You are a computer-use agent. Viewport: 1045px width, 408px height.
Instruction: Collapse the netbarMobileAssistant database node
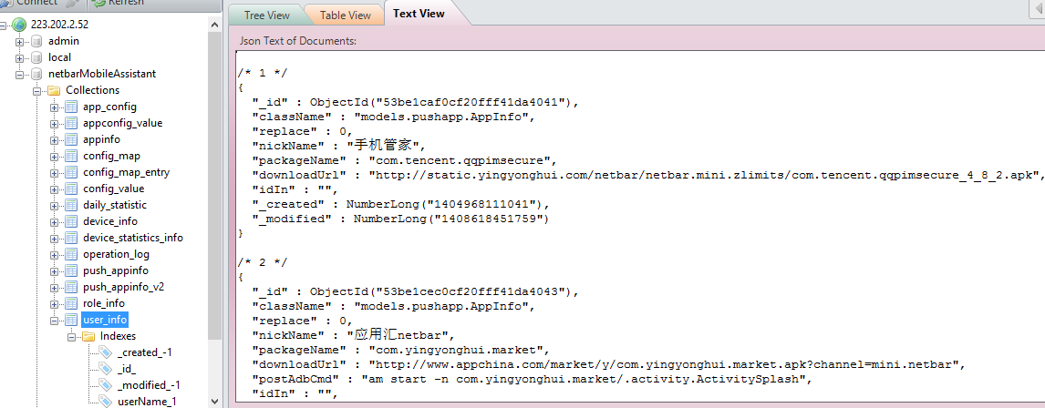click(20, 75)
